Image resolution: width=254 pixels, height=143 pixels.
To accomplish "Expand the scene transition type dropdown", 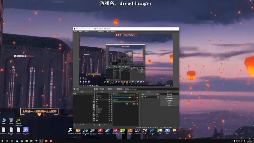I will [149, 94].
